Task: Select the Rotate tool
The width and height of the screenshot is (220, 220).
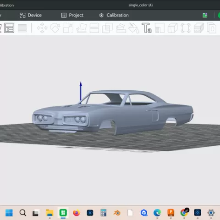Action: (55, 28)
